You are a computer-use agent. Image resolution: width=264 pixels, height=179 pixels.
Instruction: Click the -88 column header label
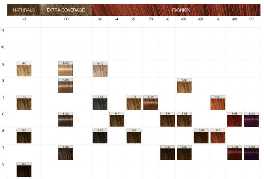point(234,20)
